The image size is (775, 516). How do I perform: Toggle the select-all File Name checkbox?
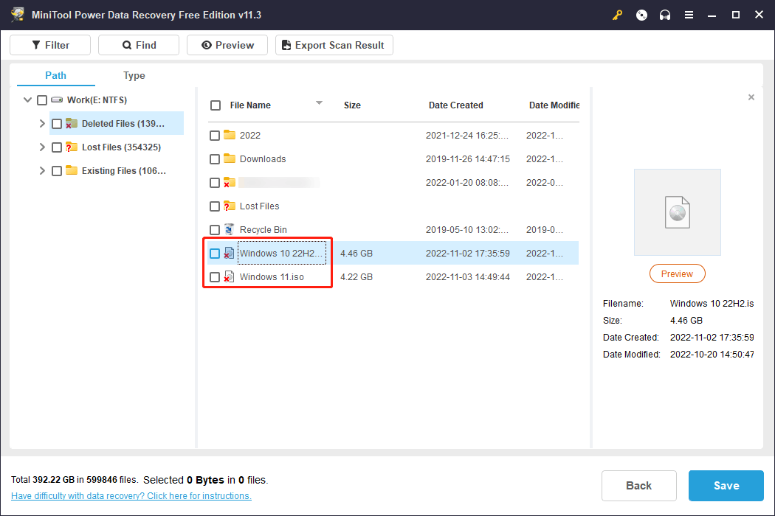[216, 105]
